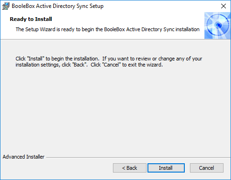Close the BooleBox setup window
The image size is (231, 180).
224,6
